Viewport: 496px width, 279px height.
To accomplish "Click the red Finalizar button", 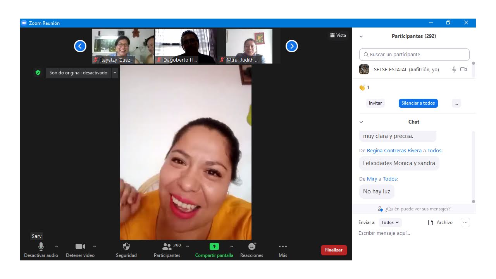I will (334, 250).
